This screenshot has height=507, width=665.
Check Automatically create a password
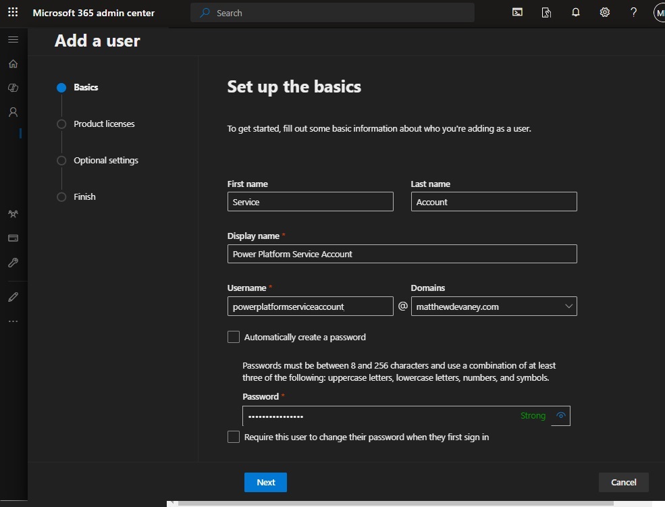click(x=234, y=337)
